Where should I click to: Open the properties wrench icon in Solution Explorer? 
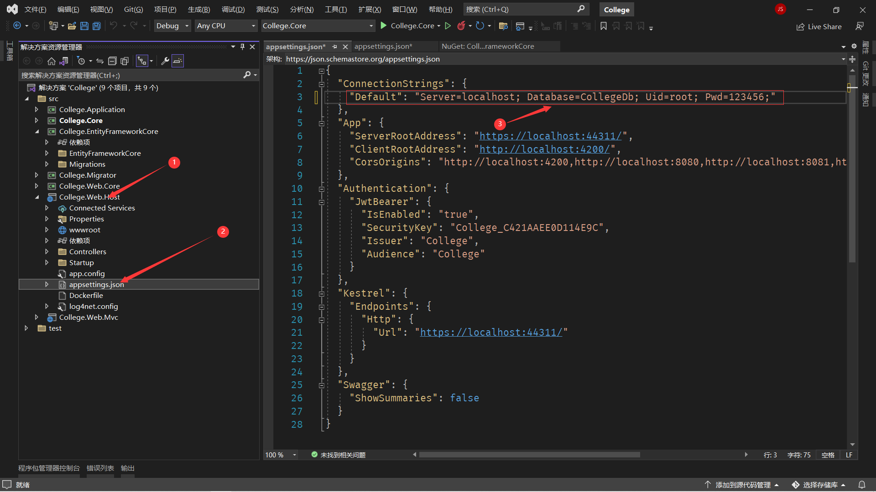[x=165, y=61]
